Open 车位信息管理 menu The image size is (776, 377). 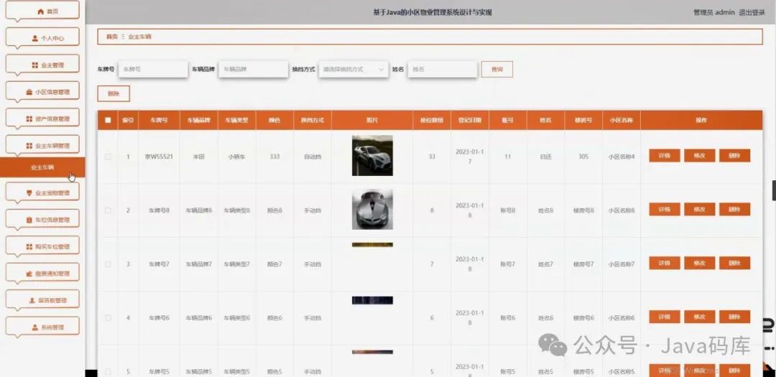(42, 220)
